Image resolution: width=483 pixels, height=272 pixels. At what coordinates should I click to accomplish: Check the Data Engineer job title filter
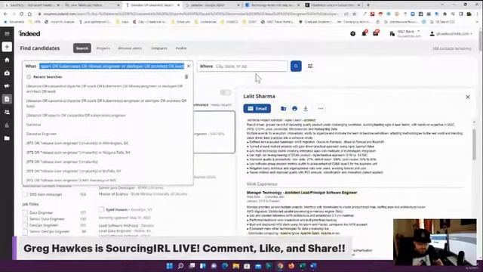25,212
